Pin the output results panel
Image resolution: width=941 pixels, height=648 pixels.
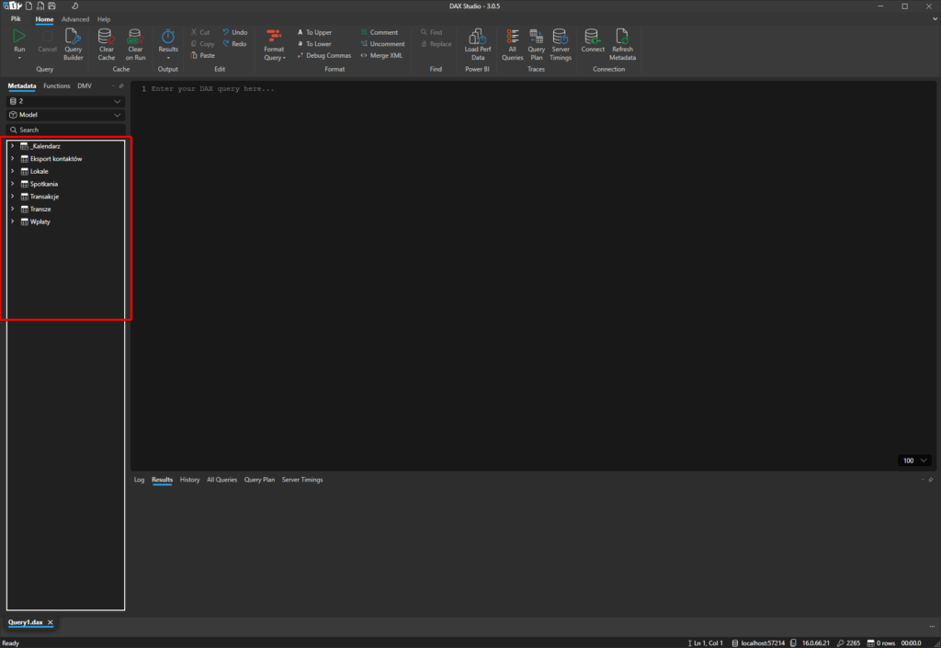click(931, 480)
